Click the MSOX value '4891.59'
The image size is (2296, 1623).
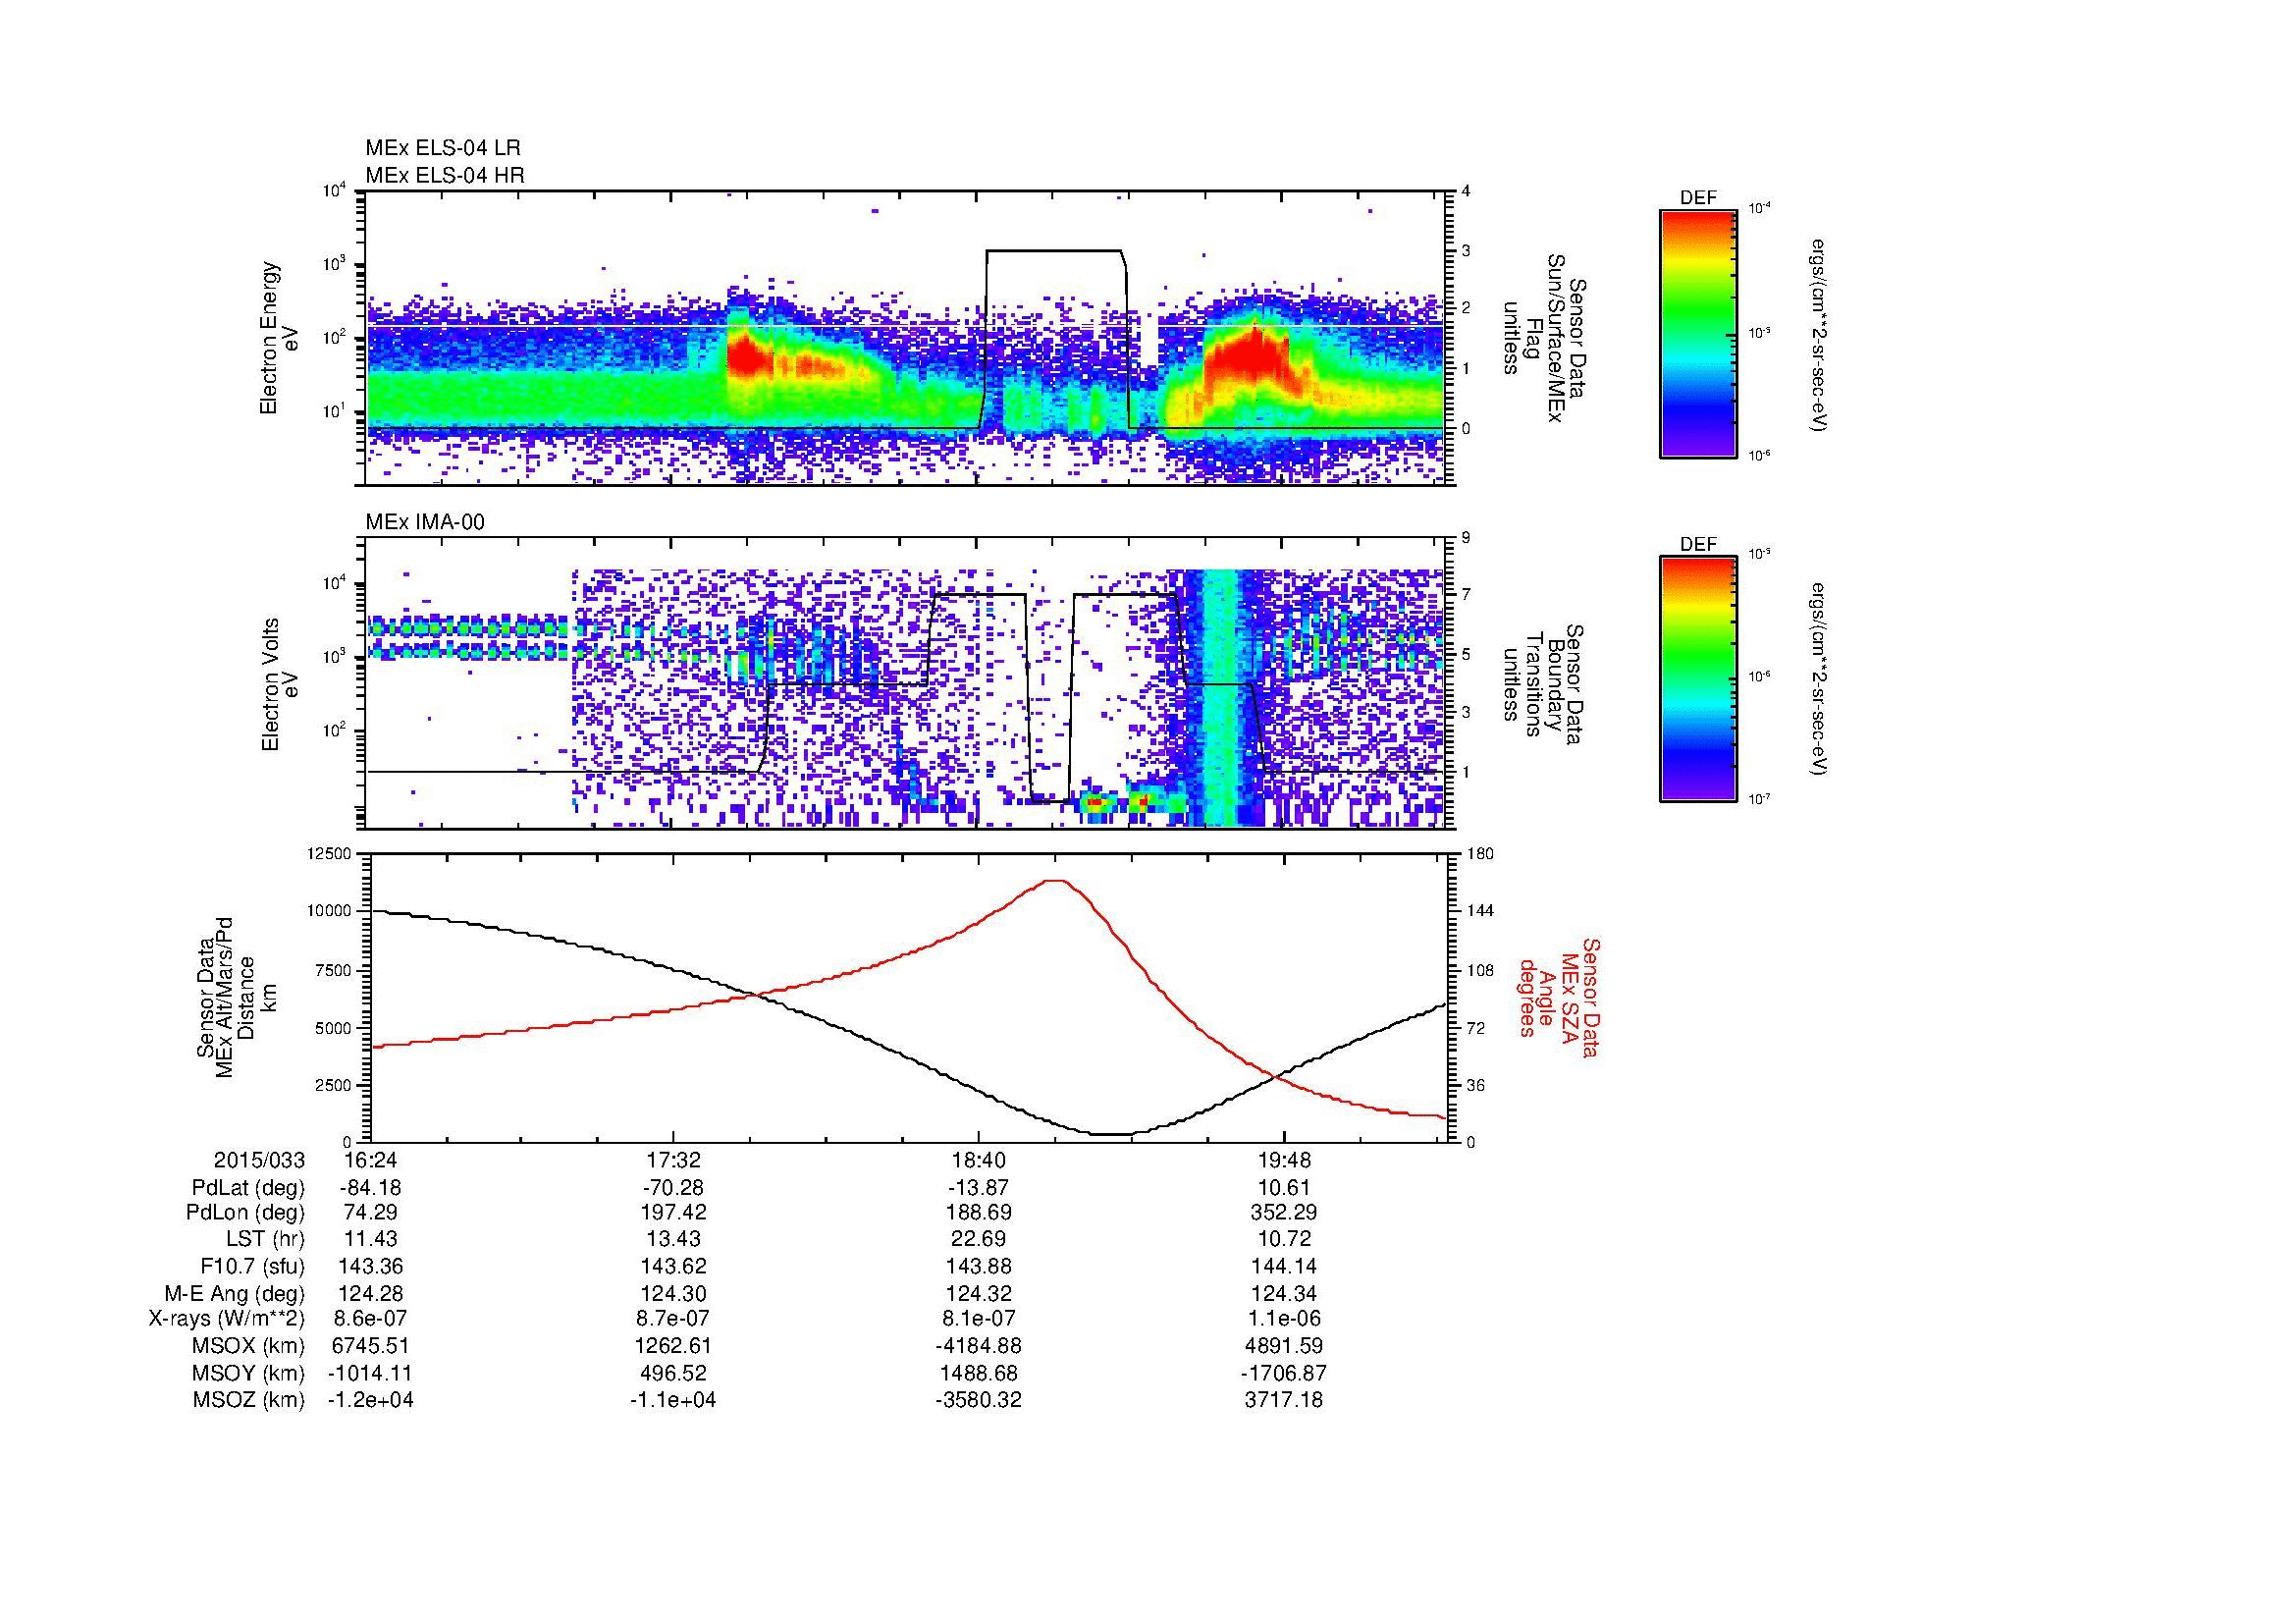tap(1283, 1346)
